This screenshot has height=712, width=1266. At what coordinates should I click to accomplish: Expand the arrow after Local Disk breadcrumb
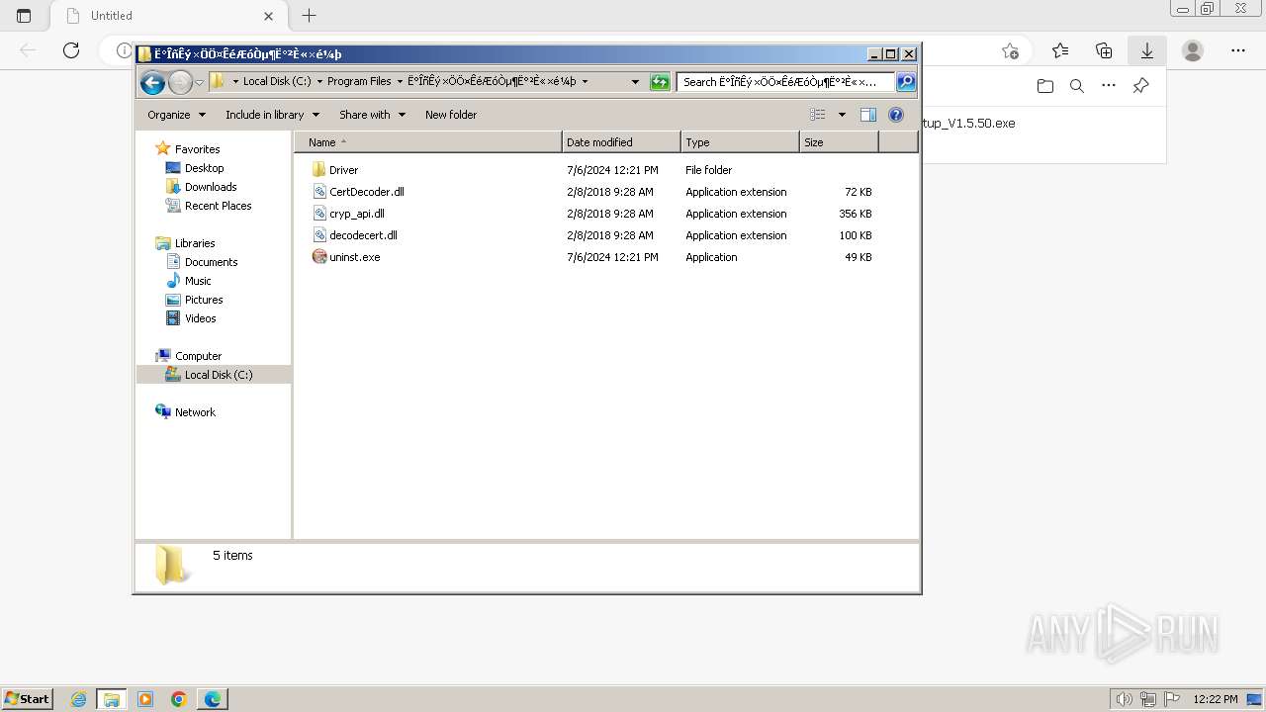318,82
